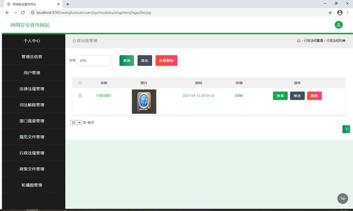Click the Top scroll-up button
353x211 pixels.
[342, 198]
